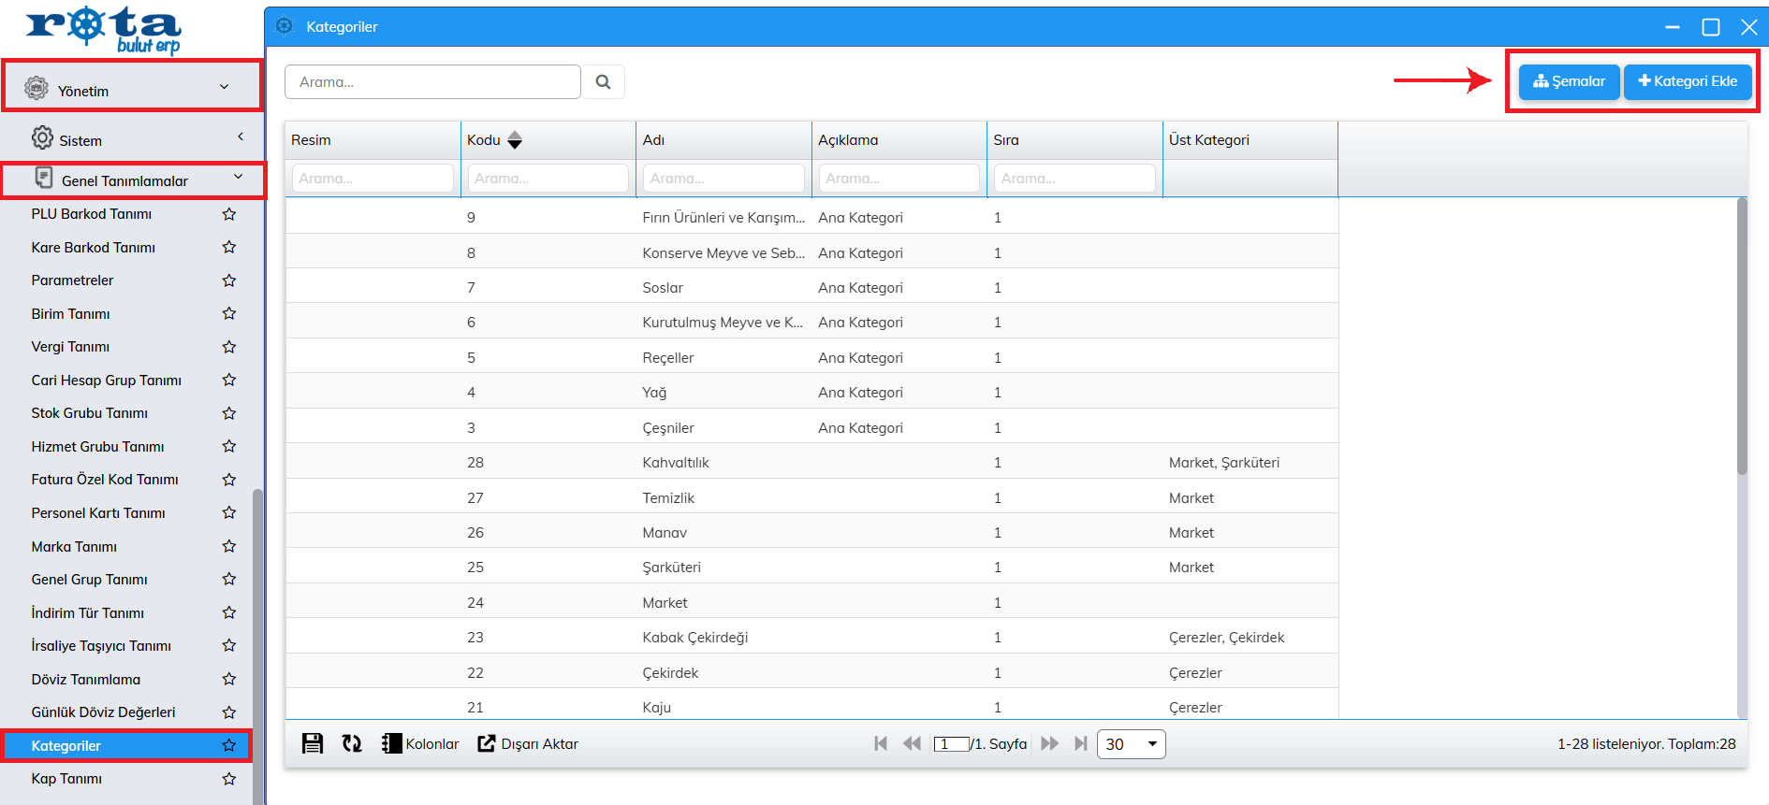Open PLU Barkod Tanımı menu item

pos(92,214)
